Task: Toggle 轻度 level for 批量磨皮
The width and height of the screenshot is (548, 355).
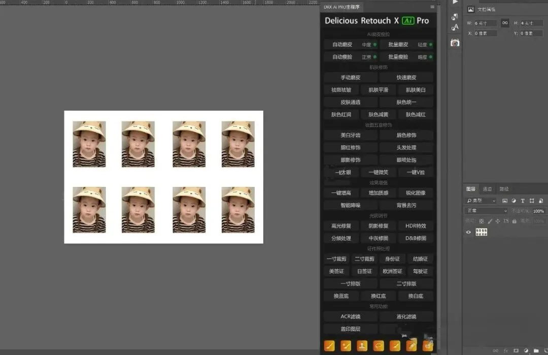Action: [425, 45]
